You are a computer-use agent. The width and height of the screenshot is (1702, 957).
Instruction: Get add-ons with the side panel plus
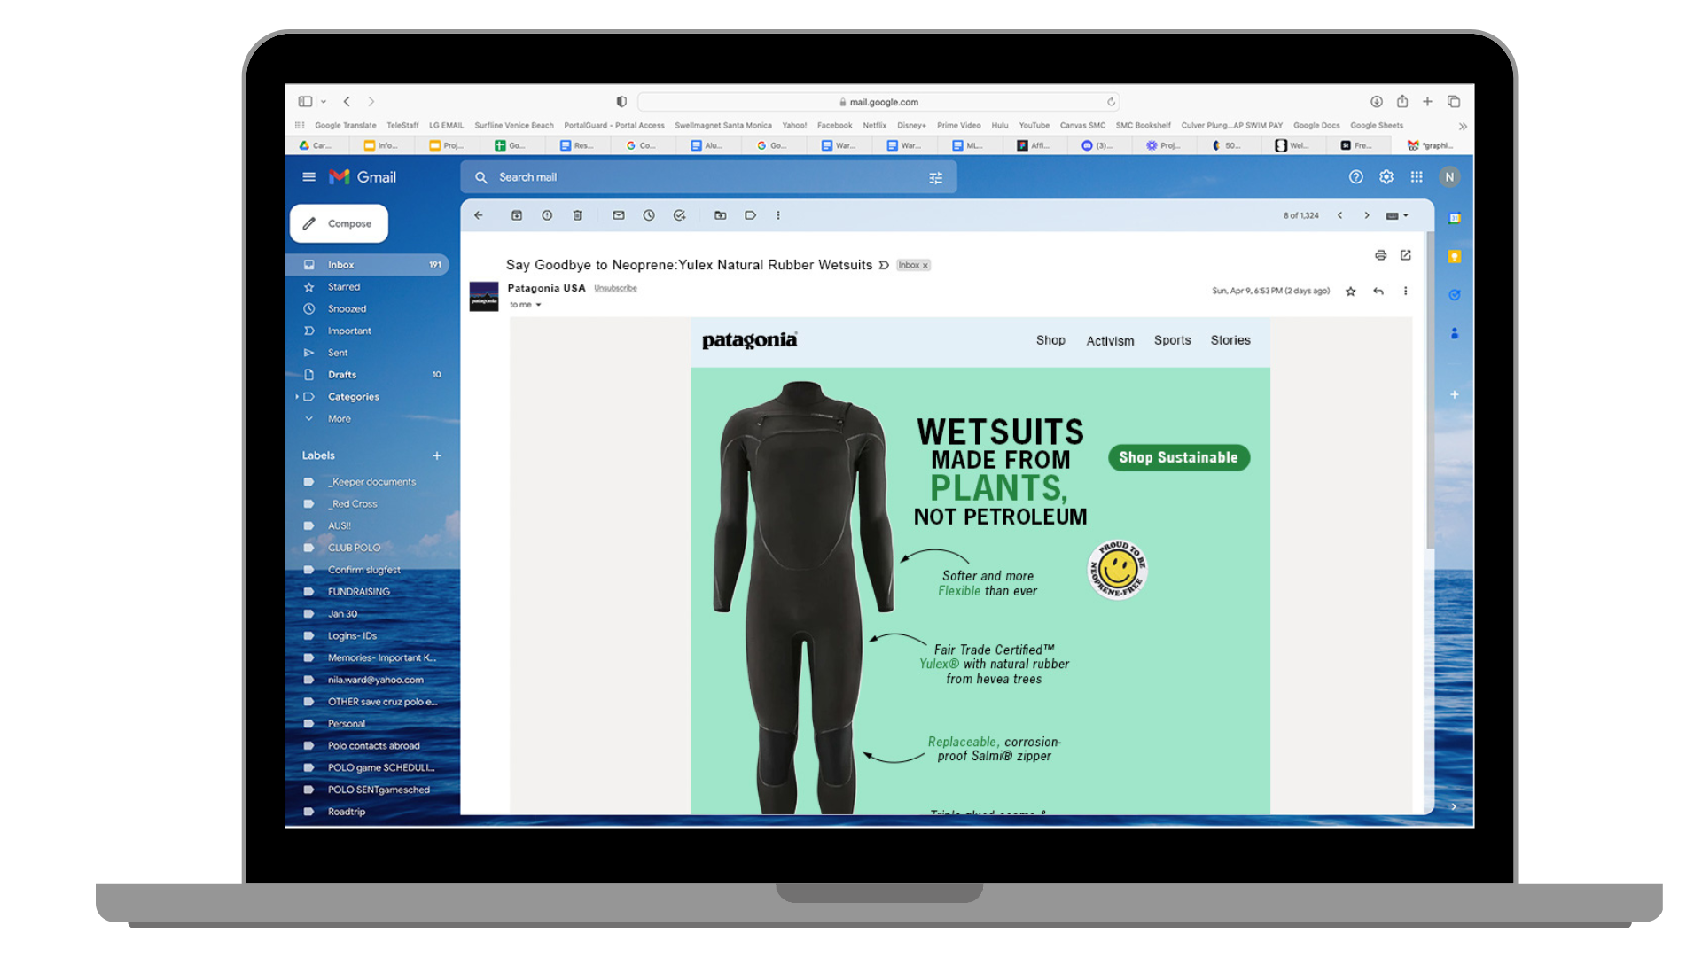[1455, 394]
